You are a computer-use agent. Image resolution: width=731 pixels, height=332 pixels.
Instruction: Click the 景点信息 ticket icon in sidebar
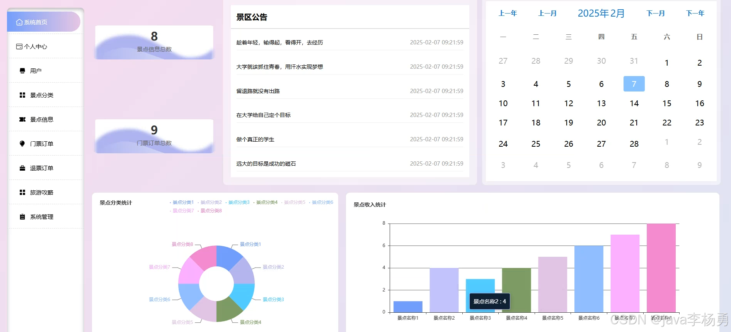[x=22, y=119]
